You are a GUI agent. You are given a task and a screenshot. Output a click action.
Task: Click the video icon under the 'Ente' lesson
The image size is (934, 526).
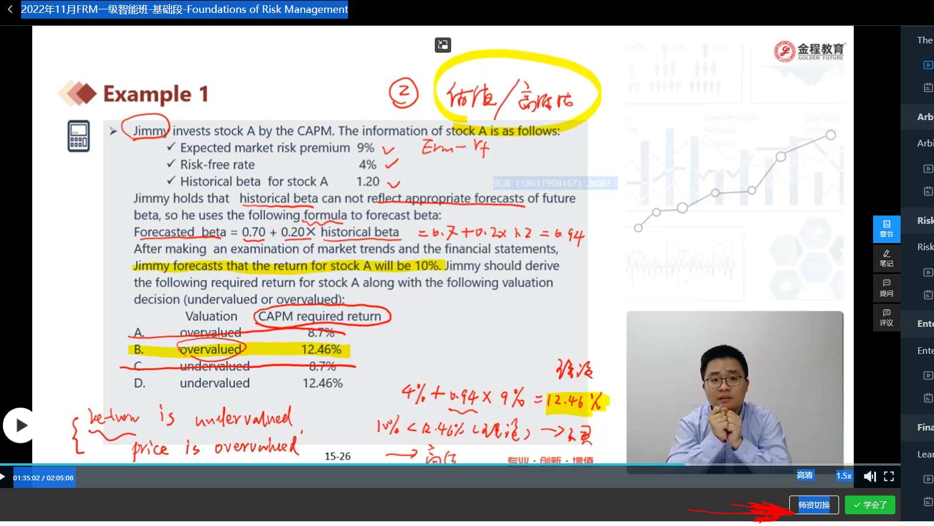(928, 375)
